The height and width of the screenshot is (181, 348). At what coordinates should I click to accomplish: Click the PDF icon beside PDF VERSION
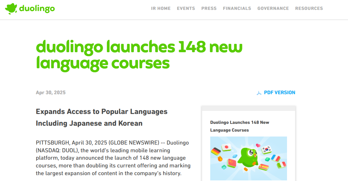click(x=259, y=93)
